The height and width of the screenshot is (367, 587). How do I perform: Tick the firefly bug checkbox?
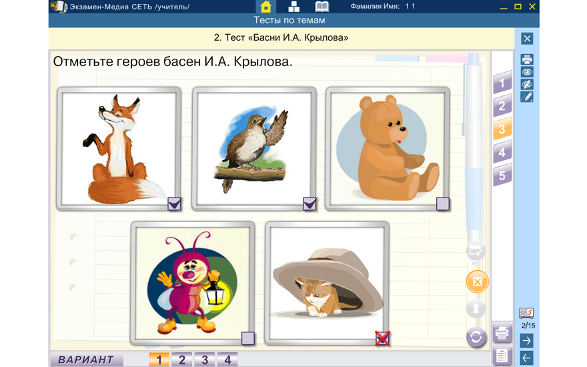point(248,338)
